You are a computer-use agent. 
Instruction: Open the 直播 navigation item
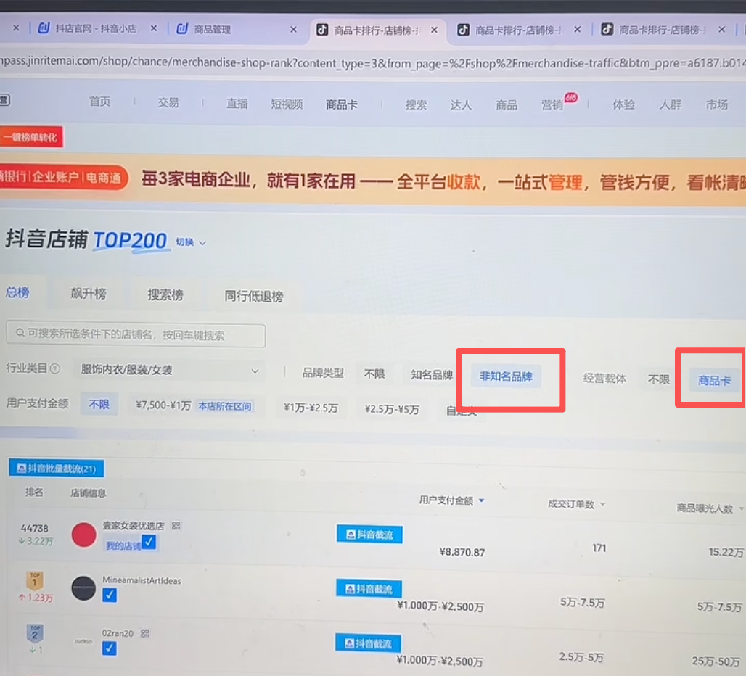[x=237, y=103]
